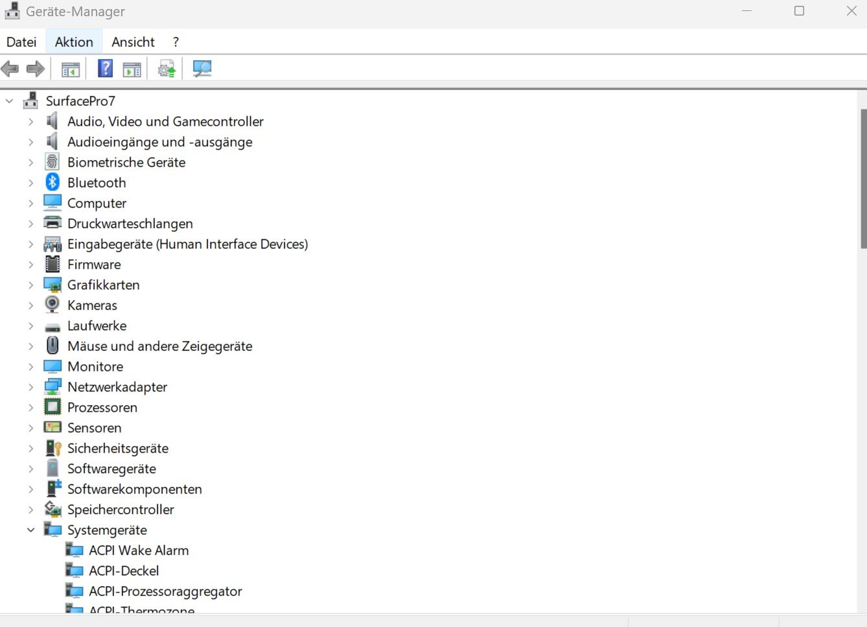Image resolution: width=867 pixels, height=627 pixels.
Task: Maximize the Geräte-Manager window
Action: [799, 11]
